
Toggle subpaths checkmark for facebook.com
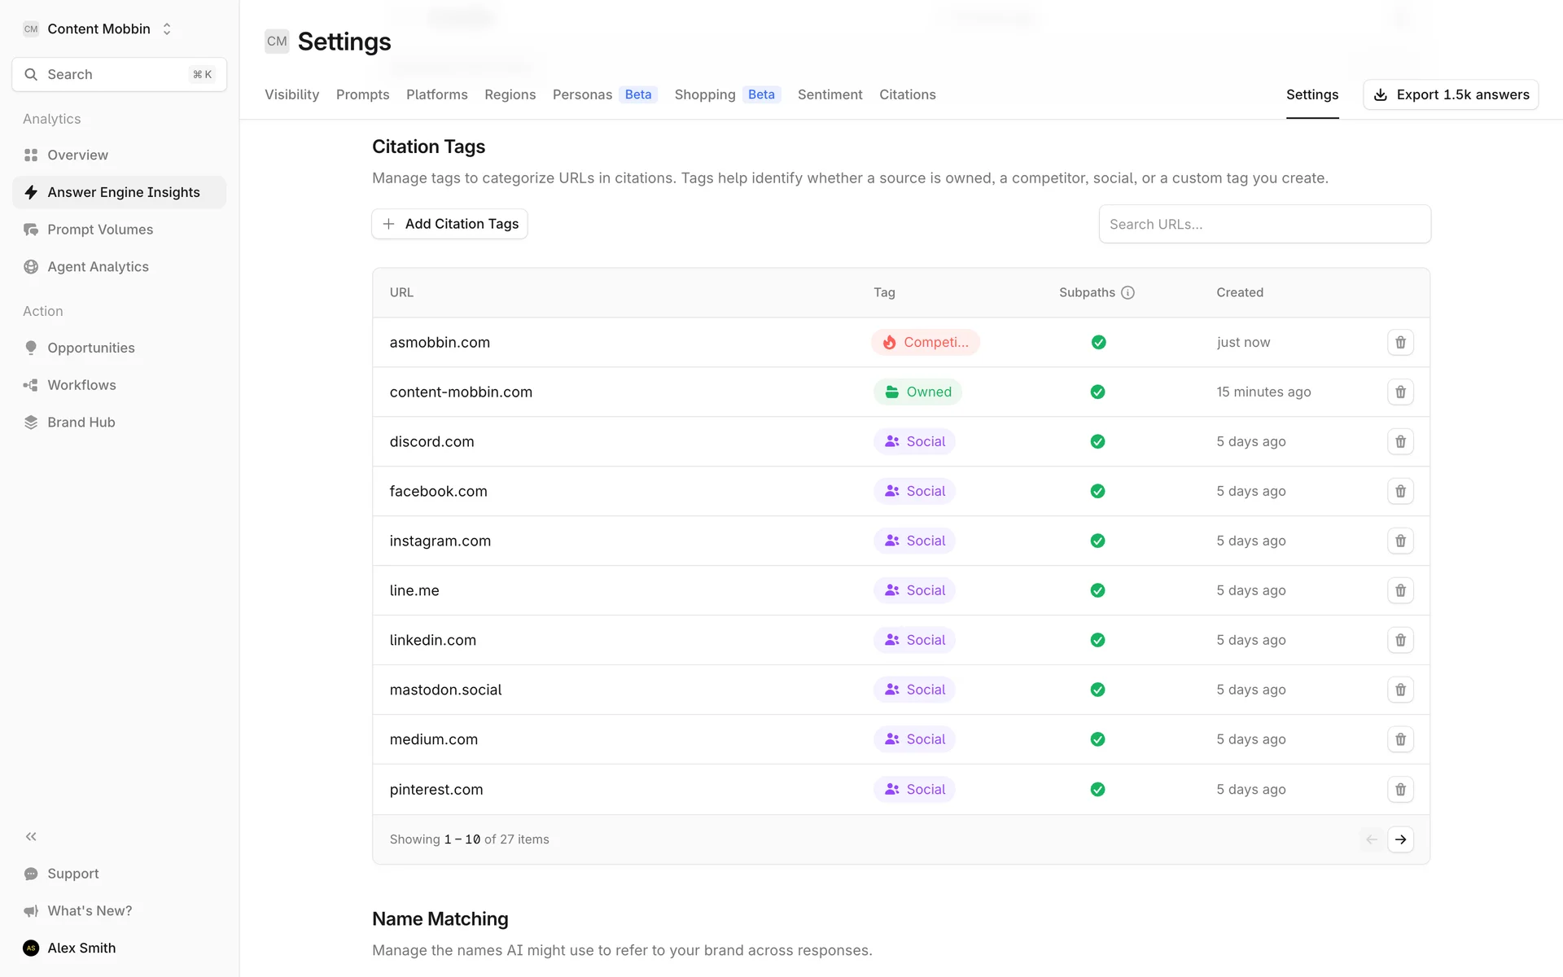(x=1097, y=492)
